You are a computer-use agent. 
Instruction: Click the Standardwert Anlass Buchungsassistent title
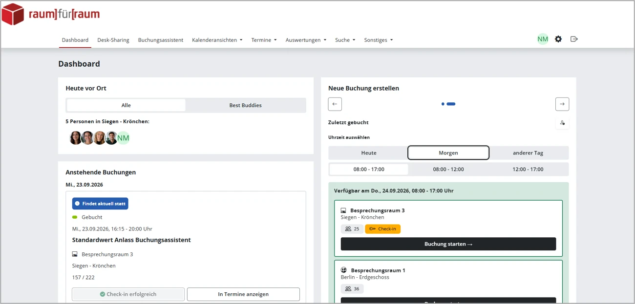tap(131, 240)
